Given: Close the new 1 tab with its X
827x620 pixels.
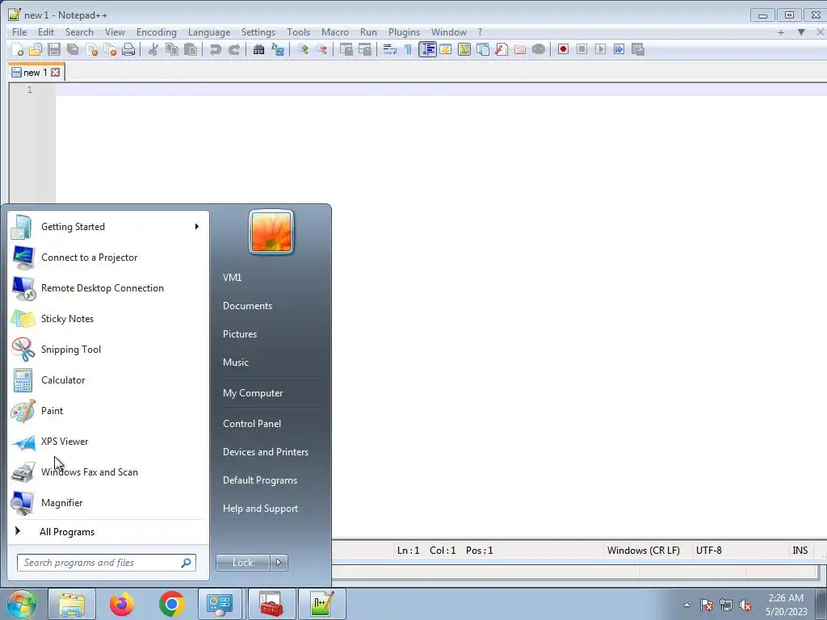Looking at the screenshot, I should point(56,72).
